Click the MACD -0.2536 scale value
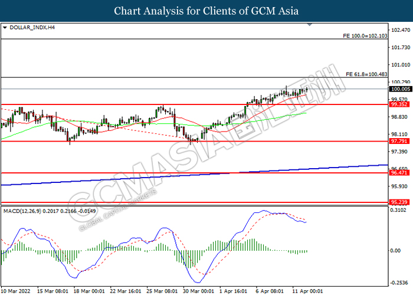 (x=399, y=283)
